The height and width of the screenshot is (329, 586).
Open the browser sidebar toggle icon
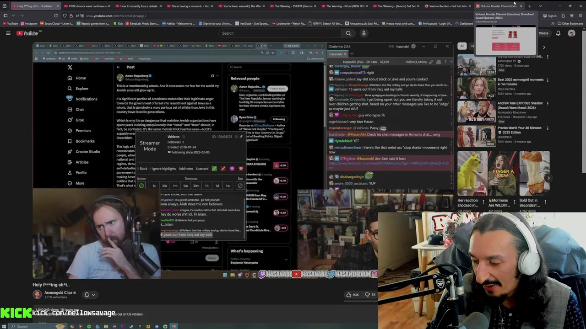5,16
